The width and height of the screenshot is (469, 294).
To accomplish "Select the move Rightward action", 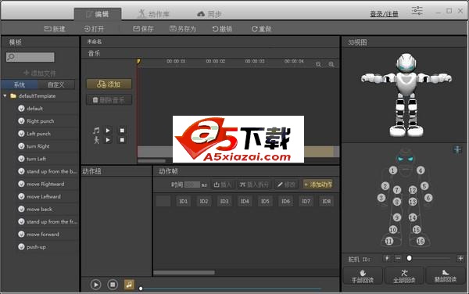I will click(x=45, y=184).
